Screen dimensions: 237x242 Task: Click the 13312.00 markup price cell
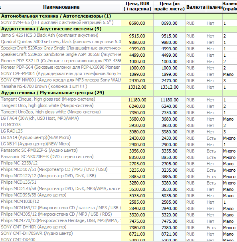point(137,87)
